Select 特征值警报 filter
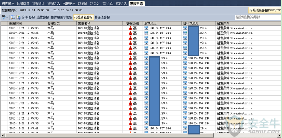 tap(102, 17)
